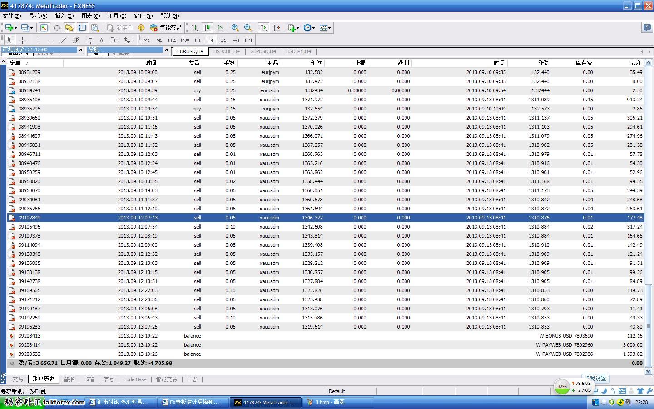Open the 图表 menu
The image size is (654, 409).
coord(90,15)
